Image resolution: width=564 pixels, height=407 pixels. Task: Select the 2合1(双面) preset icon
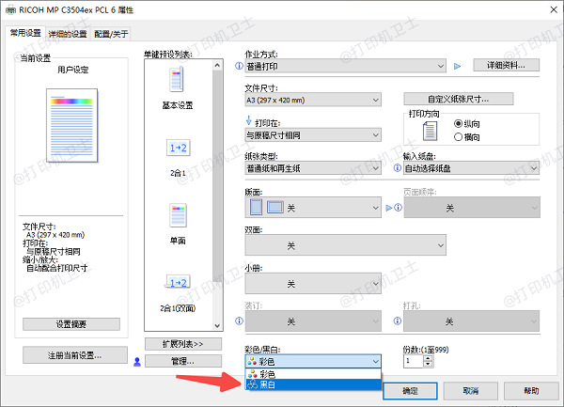click(x=178, y=282)
